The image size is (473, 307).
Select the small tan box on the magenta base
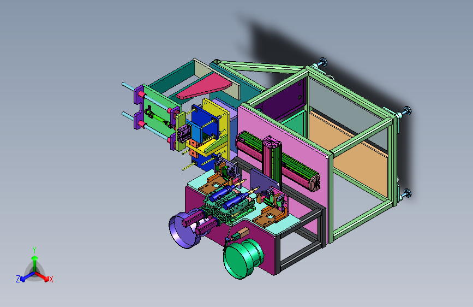[x=244, y=233]
